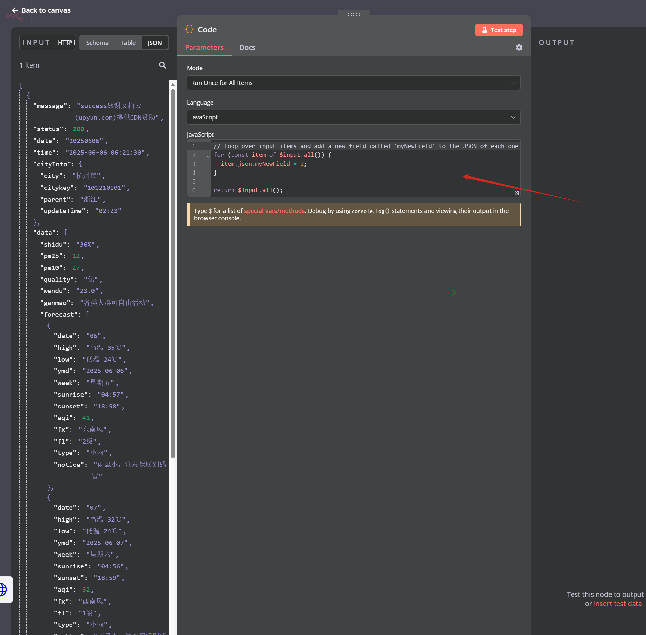Click the input panel vertical scrollbar thumb
Image resolution: width=646 pixels, height=635 pixels.
point(173,273)
